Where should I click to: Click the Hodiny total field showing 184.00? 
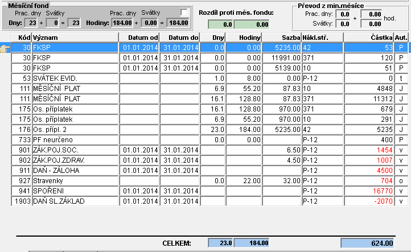(x=178, y=23)
